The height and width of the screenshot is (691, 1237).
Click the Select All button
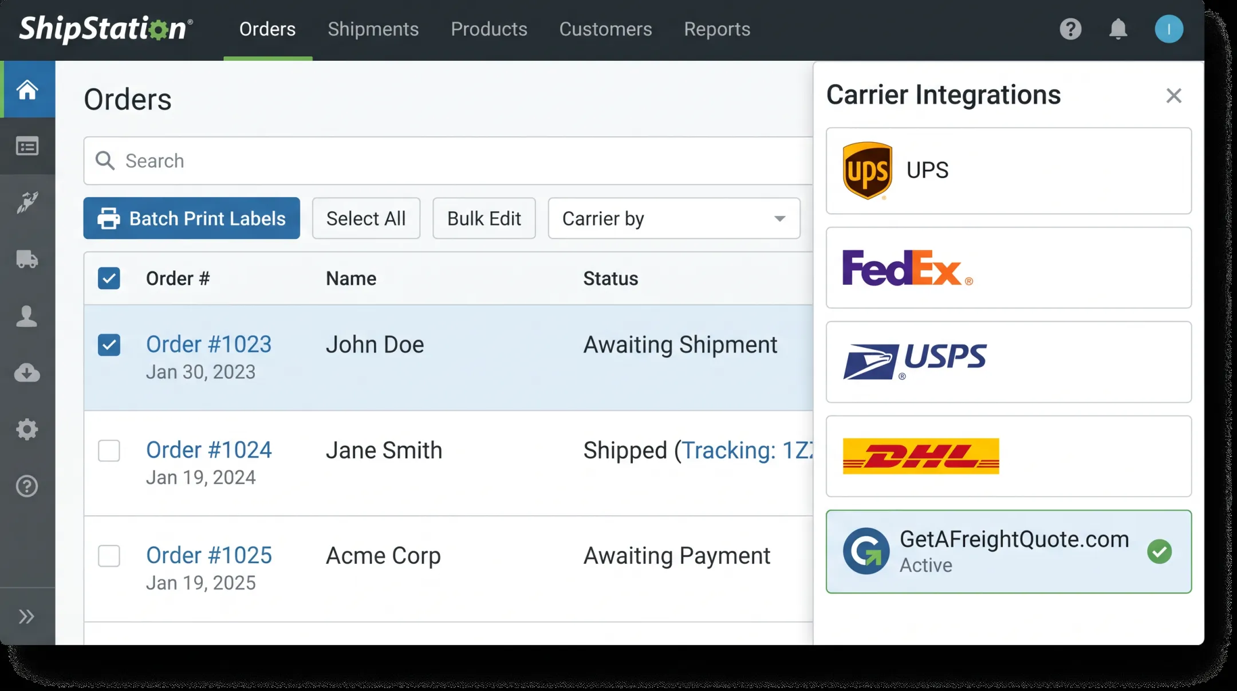click(366, 218)
